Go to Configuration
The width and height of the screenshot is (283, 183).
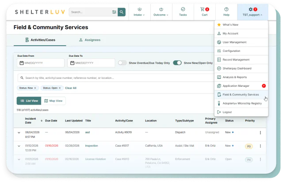tap(241, 51)
